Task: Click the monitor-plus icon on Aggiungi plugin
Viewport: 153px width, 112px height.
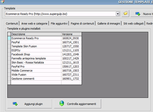Action: point(15,104)
